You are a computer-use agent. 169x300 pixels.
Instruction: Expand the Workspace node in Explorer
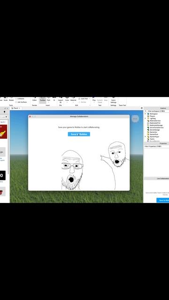click(x=145, y=114)
